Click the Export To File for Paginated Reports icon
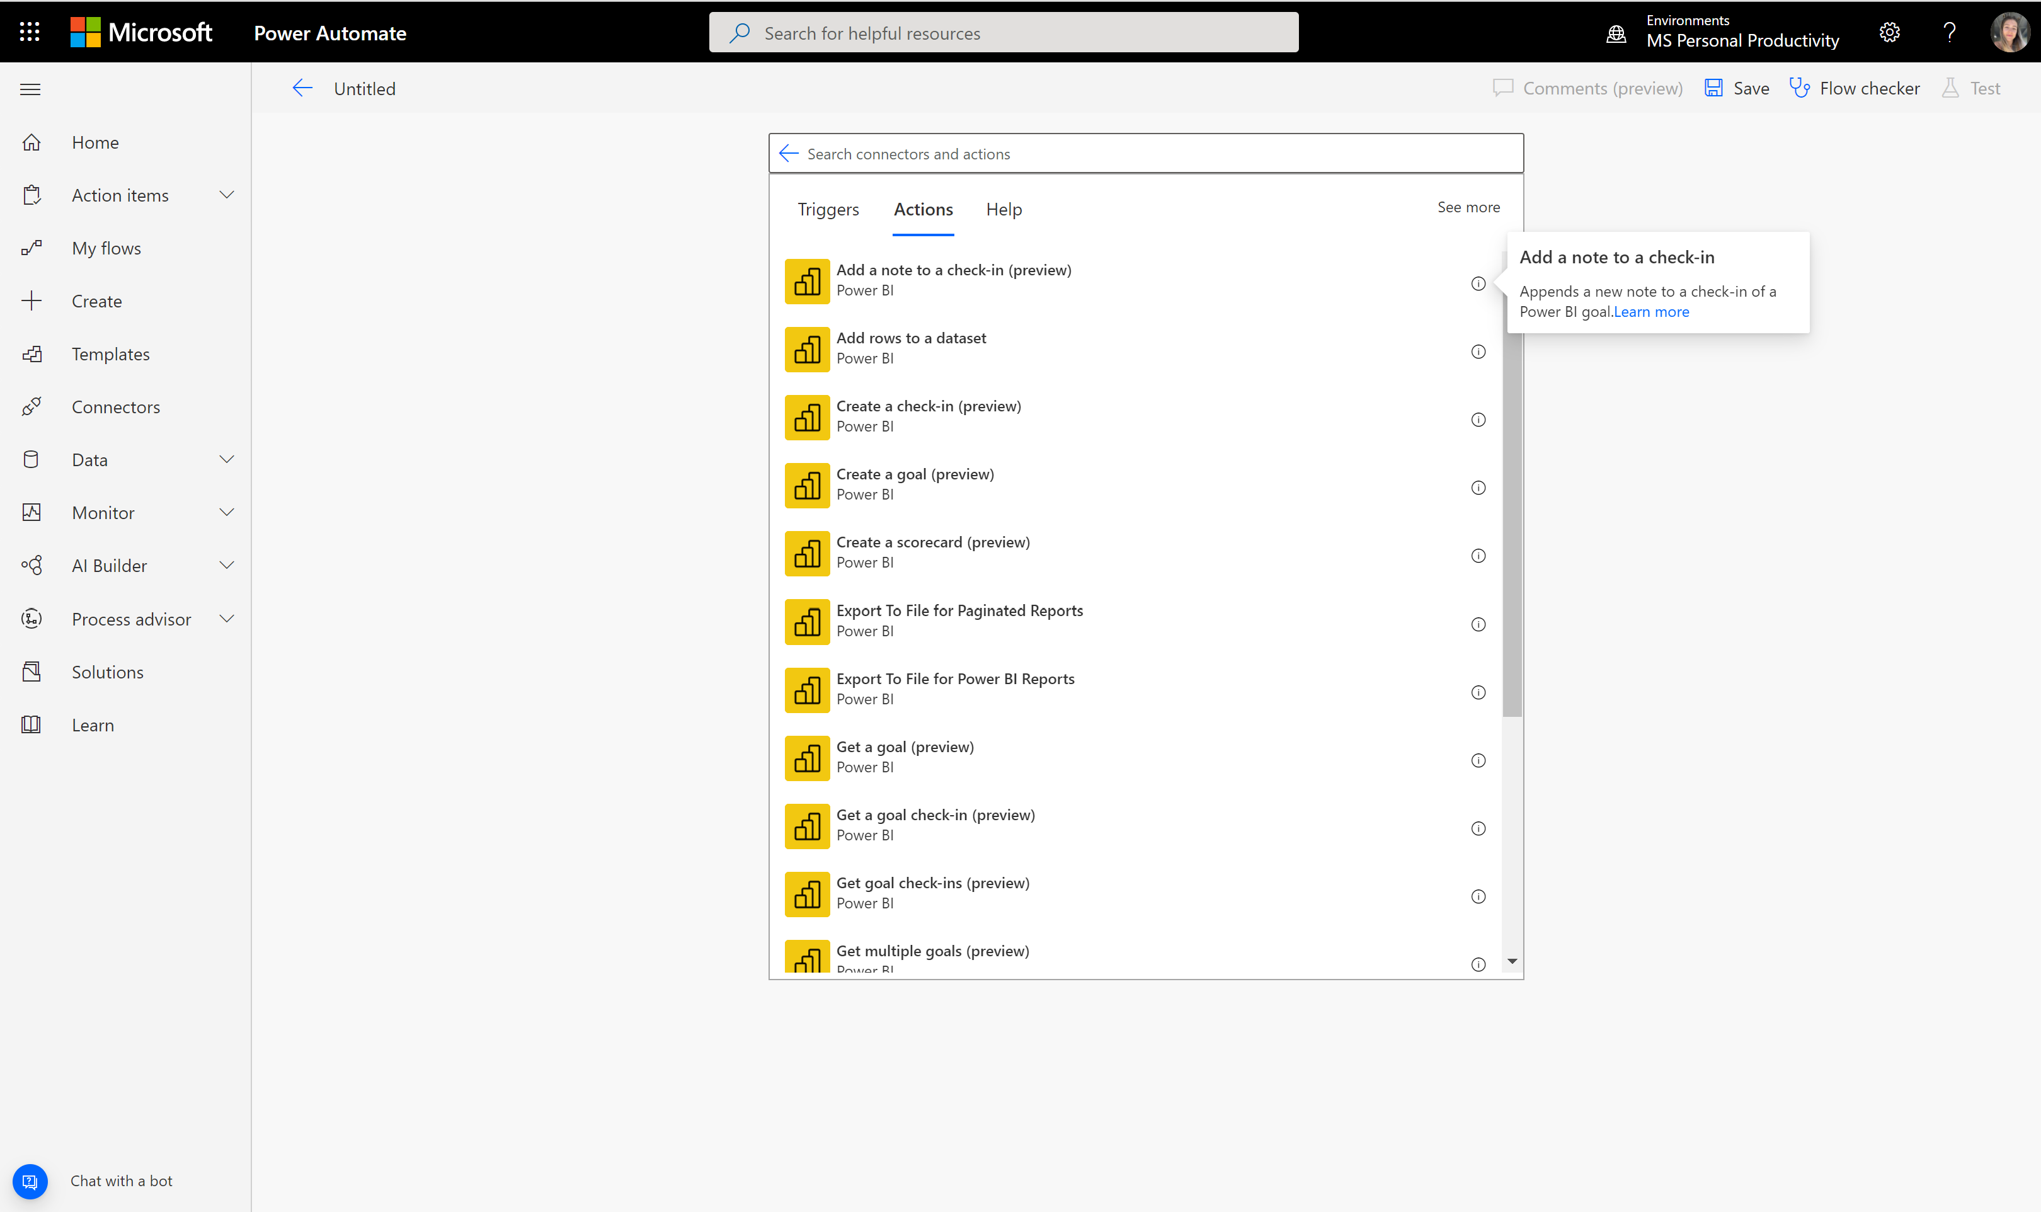The height and width of the screenshot is (1212, 2041). point(805,622)
